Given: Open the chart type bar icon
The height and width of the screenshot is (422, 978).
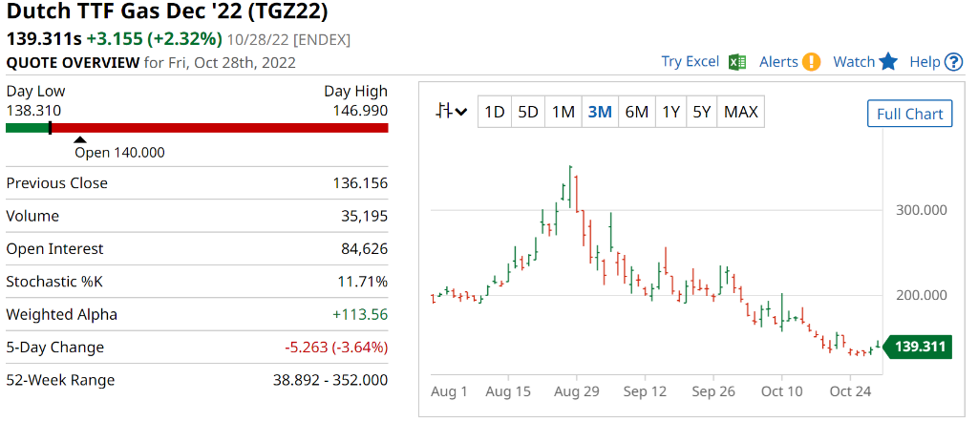Looking at the screenshot, I should coord(443,112).
